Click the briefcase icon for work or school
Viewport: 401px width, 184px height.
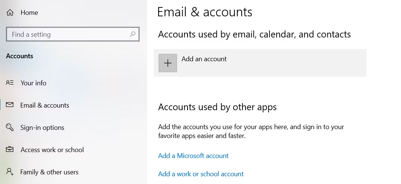pos(10,149)
